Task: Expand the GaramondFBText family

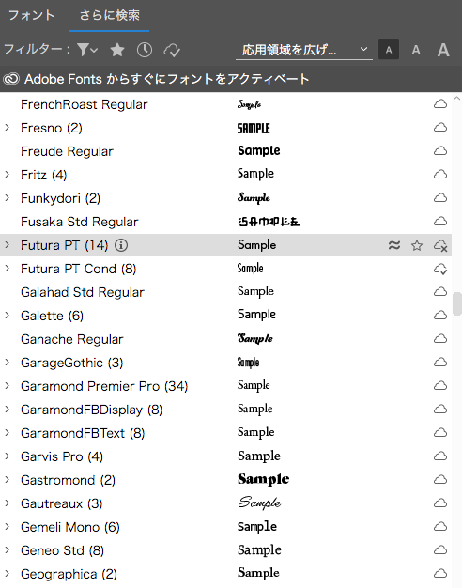Action: click(x=8, y=433)
